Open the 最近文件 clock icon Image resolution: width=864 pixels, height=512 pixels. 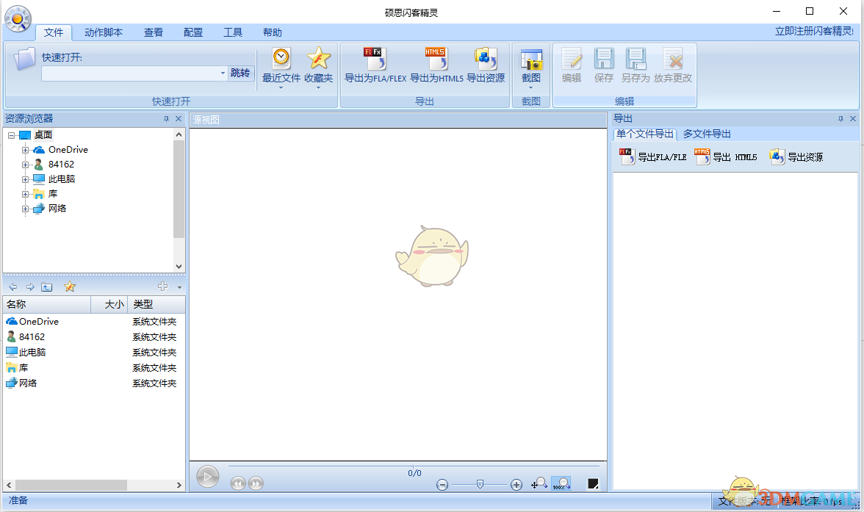281,59
